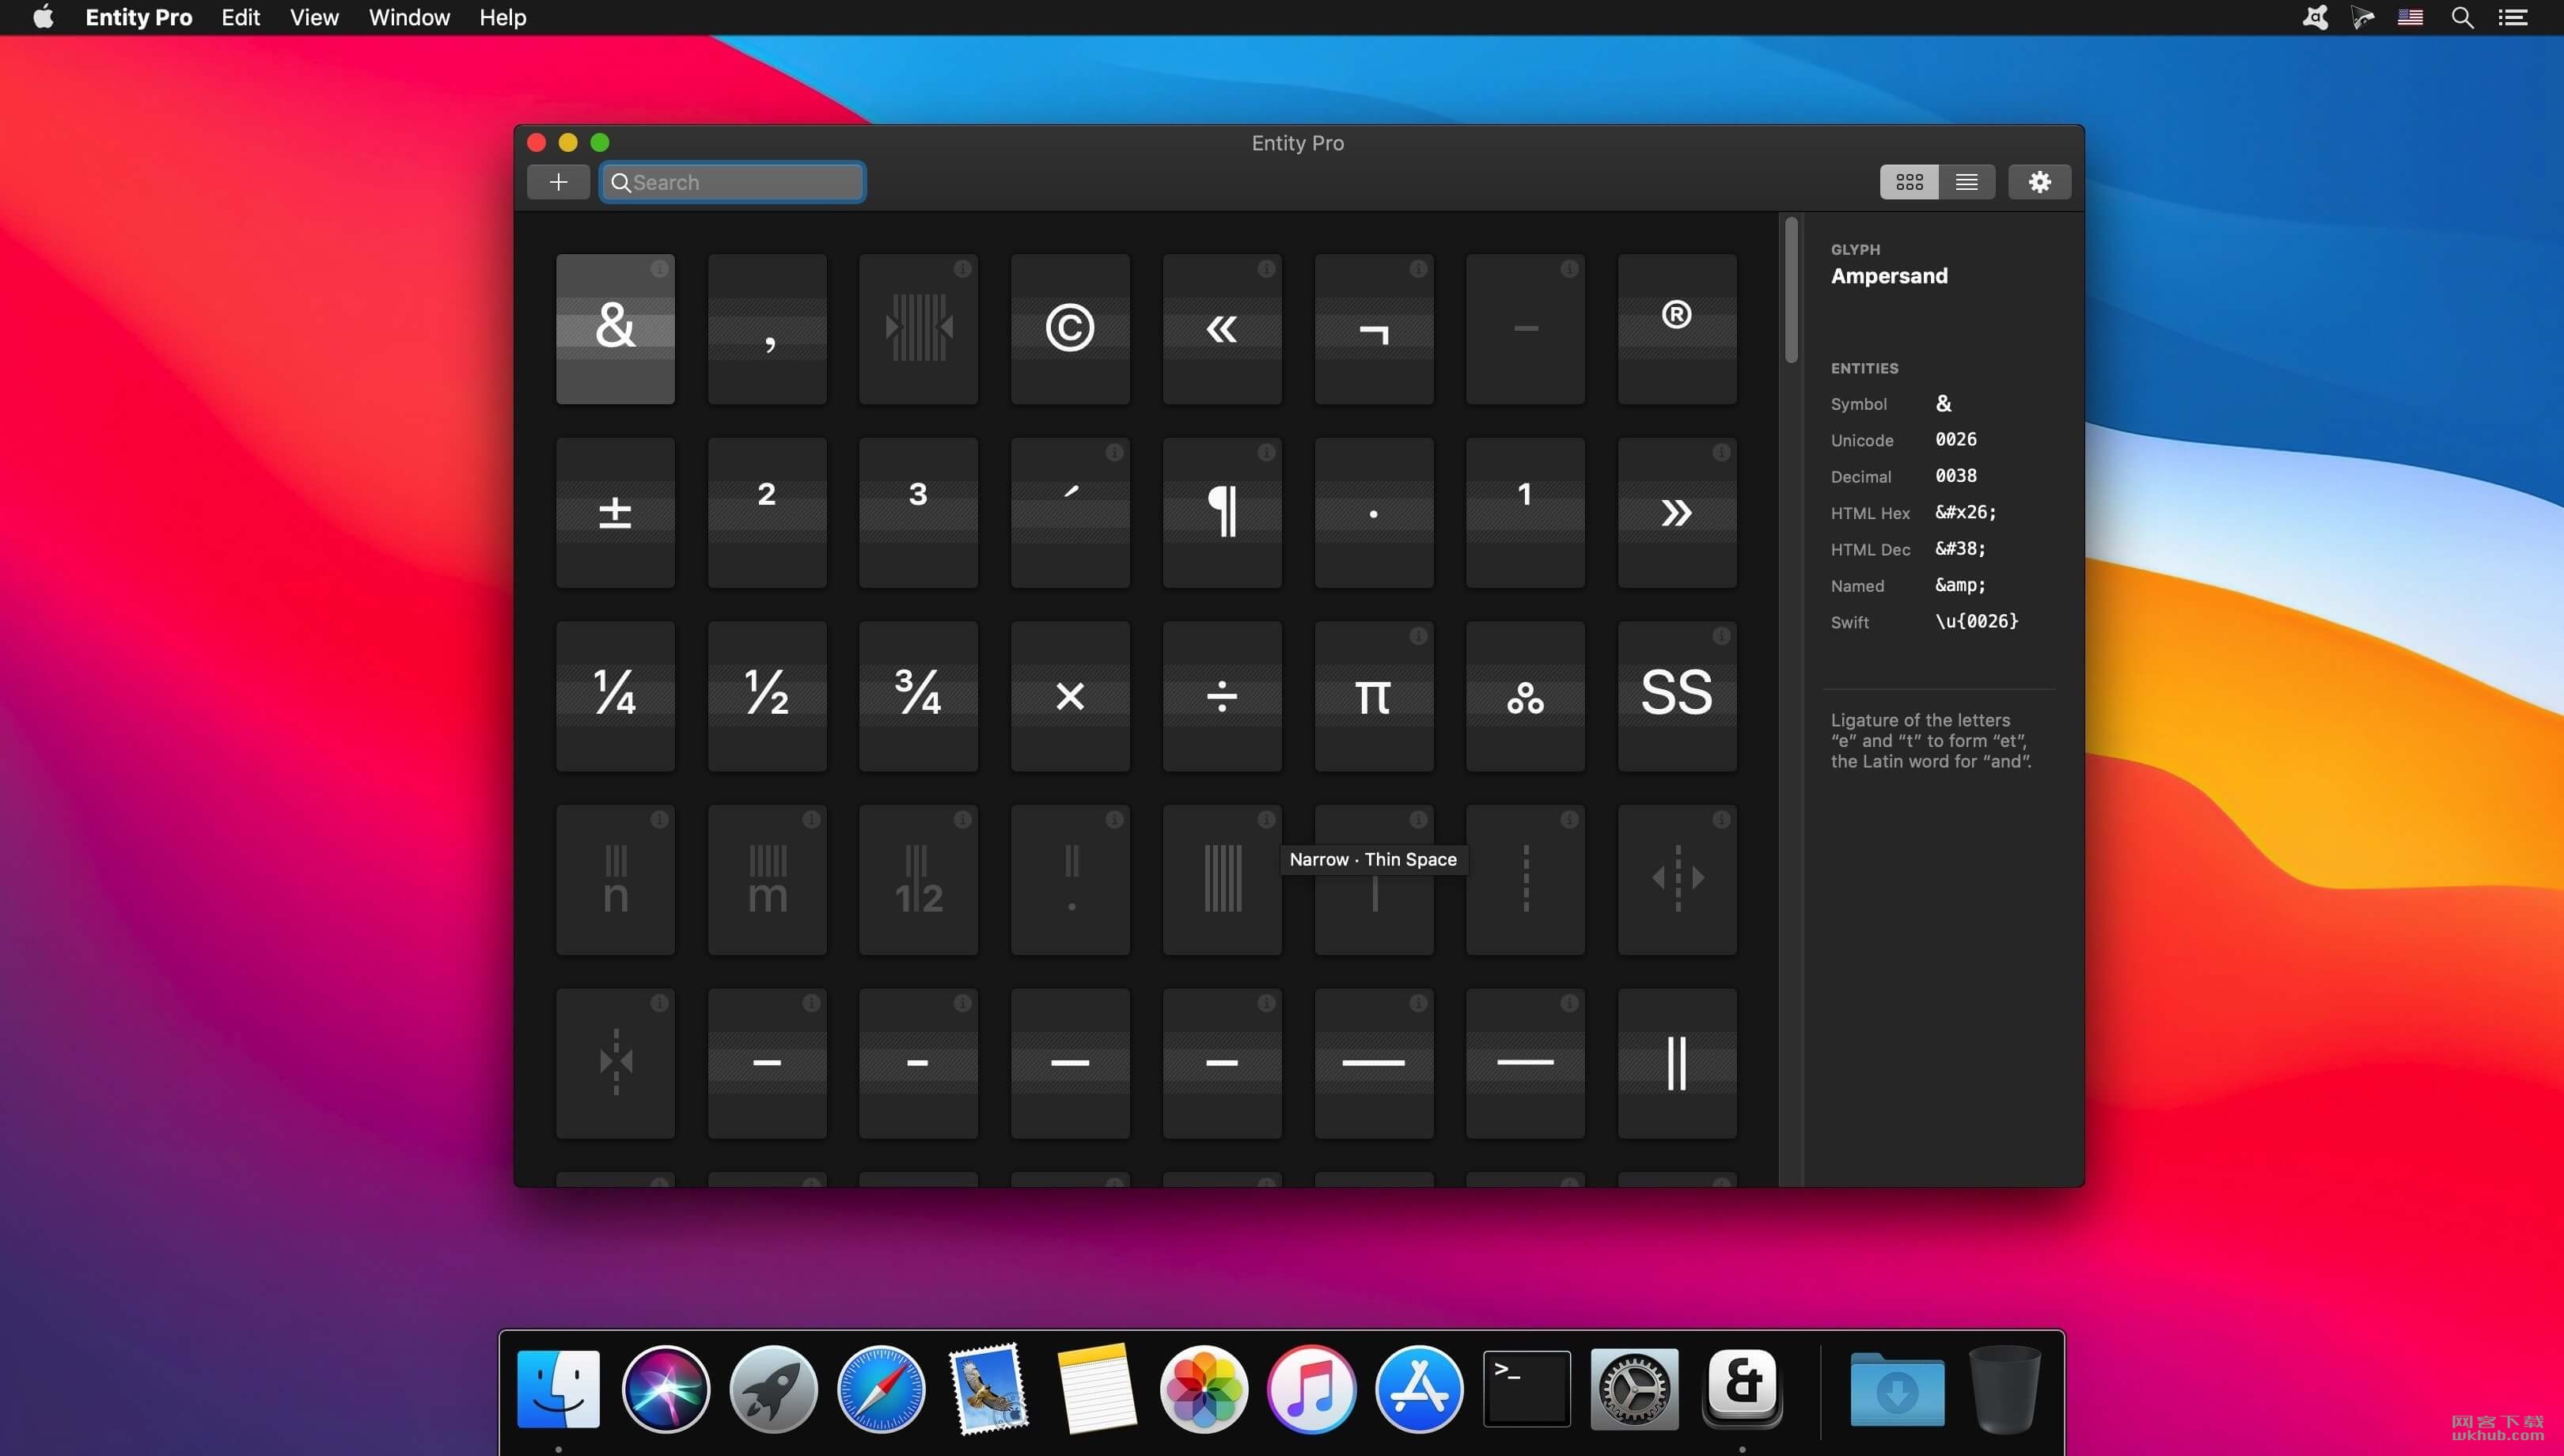Select the registered trademark tile
This screenshot has height=1456, width=2564.
(x=1677, y=329)
